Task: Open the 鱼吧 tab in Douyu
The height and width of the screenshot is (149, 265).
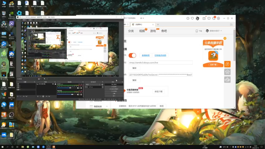Action: (x=164, y=31)
